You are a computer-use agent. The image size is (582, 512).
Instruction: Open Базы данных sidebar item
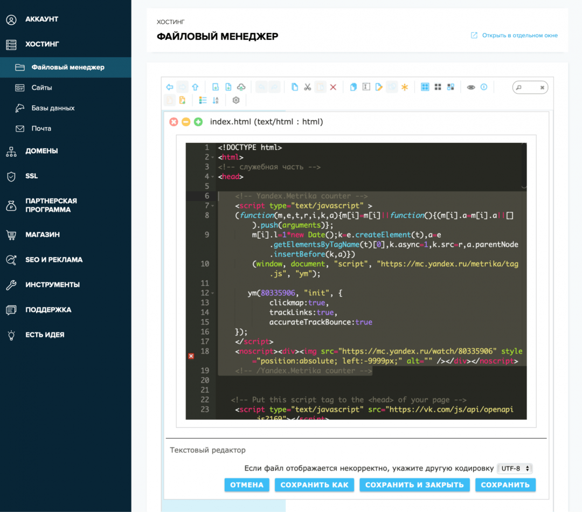[x=53, y=108]
